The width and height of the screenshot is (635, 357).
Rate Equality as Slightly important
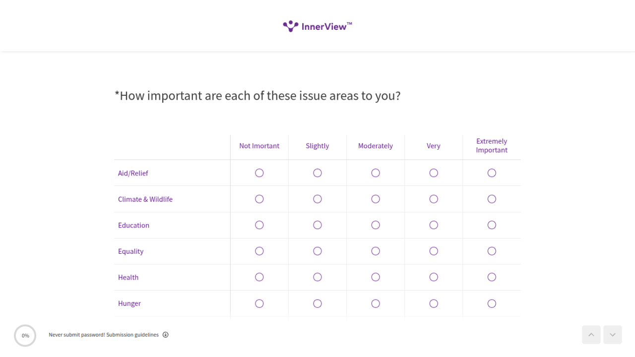pyautogui.click(x=317, y=251)
